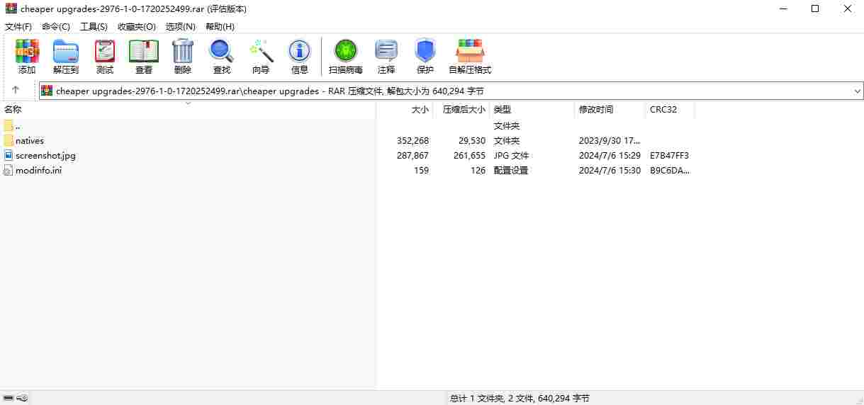This screenshot has width=864, height=405.
Task: Click the archive icon in address bar
Action: (x=47, y=91)
